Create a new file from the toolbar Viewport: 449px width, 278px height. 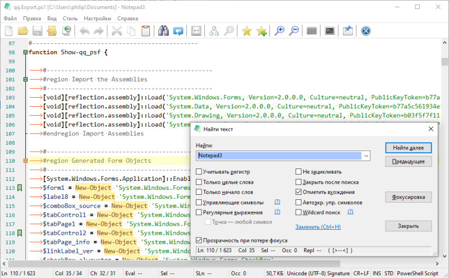click(x=9, y=31)
